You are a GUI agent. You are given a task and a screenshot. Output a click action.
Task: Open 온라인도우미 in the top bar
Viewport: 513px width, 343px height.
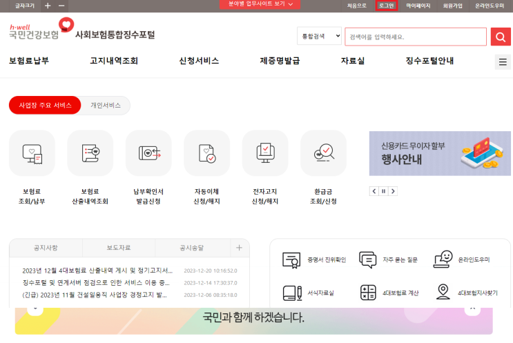point(490,6)
